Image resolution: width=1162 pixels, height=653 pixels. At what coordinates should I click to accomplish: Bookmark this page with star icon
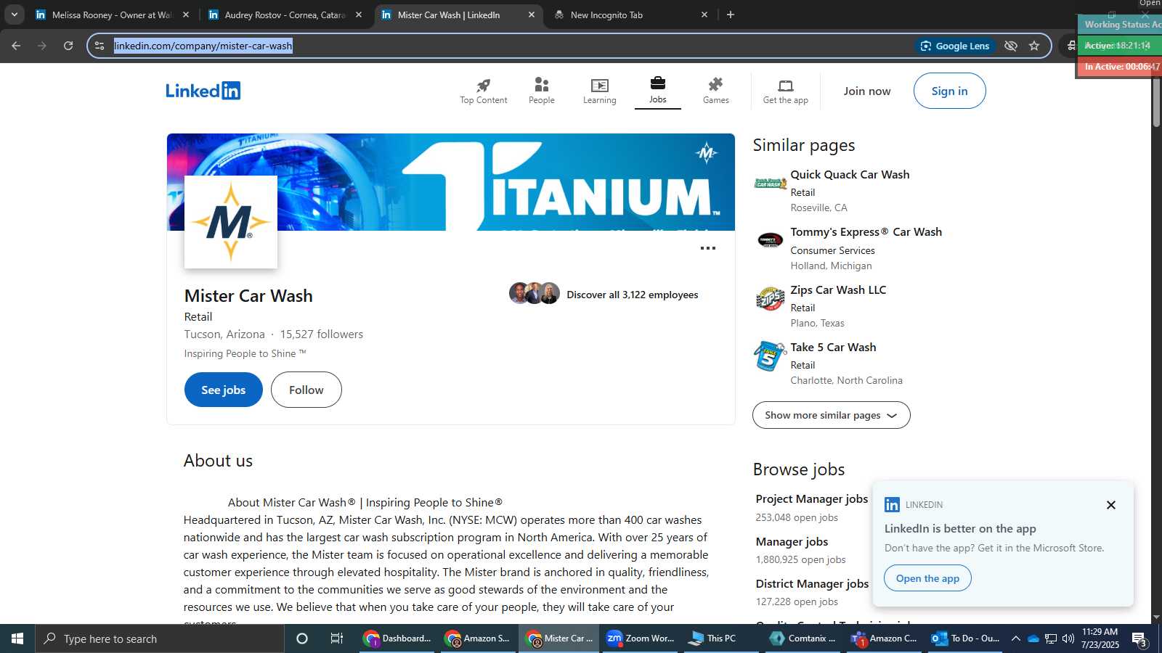[x=1034, y=46]
